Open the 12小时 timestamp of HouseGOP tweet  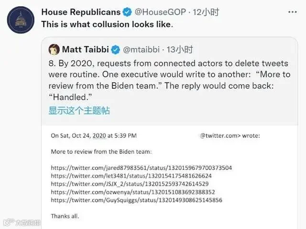pyautogui.click(x=206, y=12)
